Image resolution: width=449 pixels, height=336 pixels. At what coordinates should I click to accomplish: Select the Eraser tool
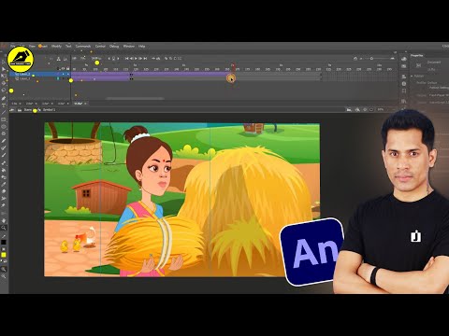(x=4, y=191)
